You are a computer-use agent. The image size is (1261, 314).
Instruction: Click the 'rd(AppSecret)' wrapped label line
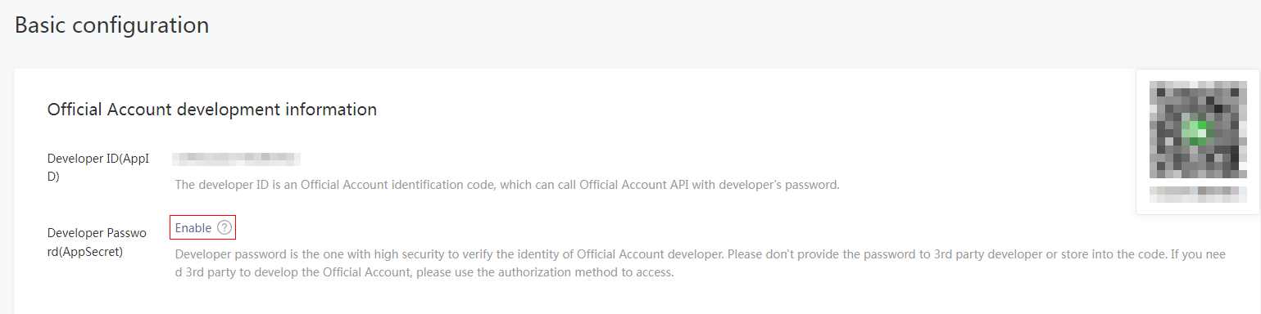pyautogui.click(x=85, y=252)
